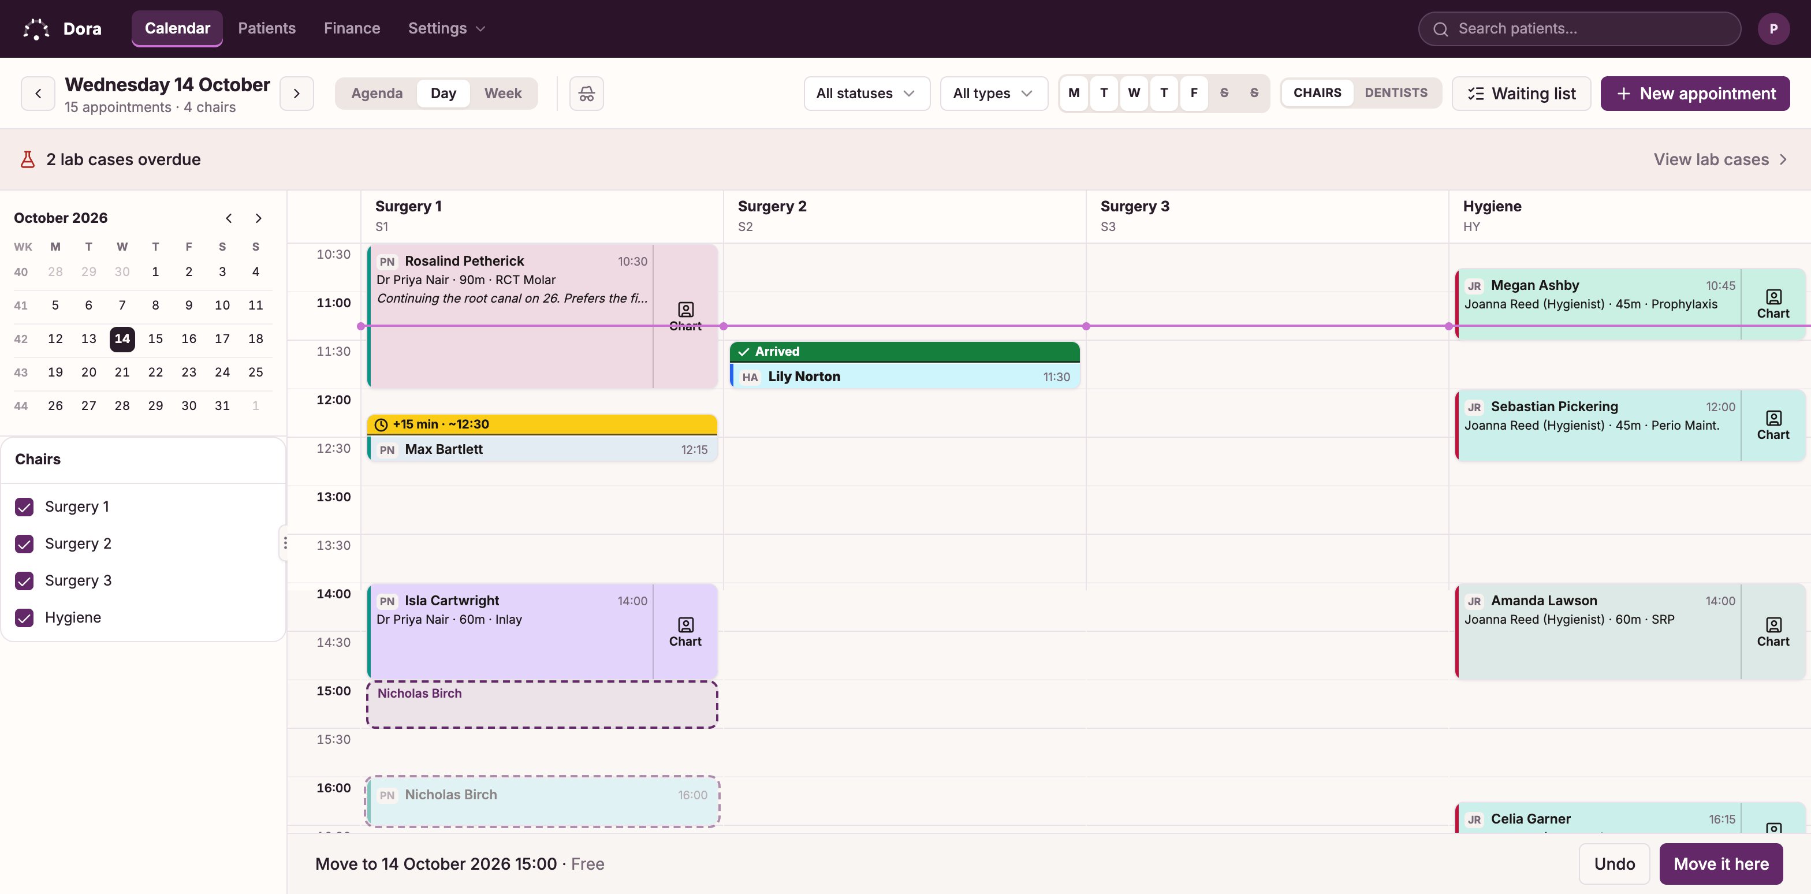The height and width of the screenshot is (894, 1811).
Task: Uncheck Hygiene chair checkbox
Action: 25,618
